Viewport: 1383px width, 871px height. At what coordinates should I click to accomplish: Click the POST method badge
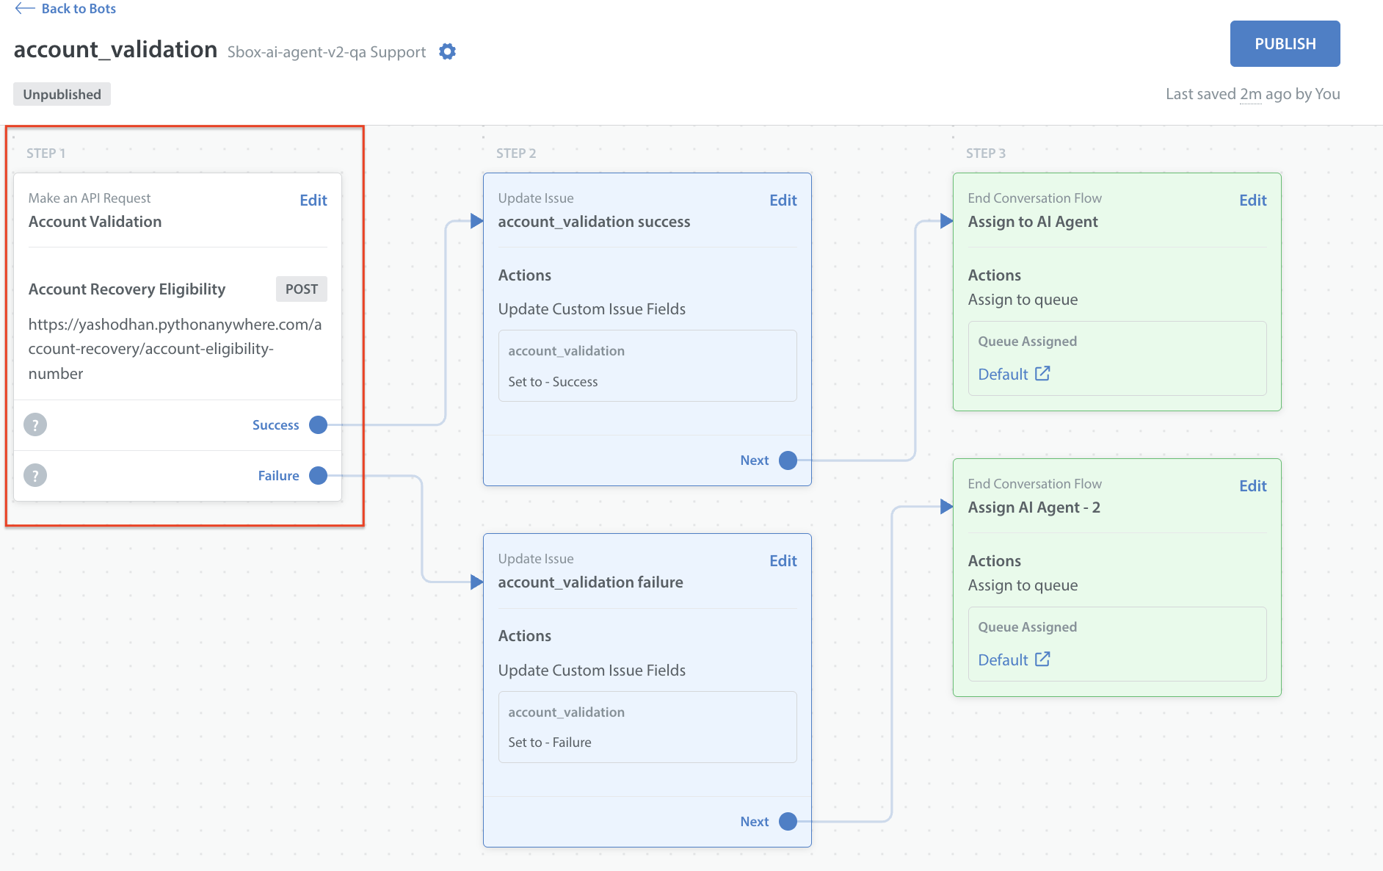click(x=301, y=289)
